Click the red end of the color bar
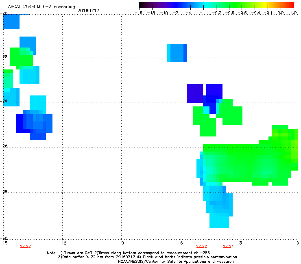The width and height of the screenshot is (301, 264). [291, 5]
